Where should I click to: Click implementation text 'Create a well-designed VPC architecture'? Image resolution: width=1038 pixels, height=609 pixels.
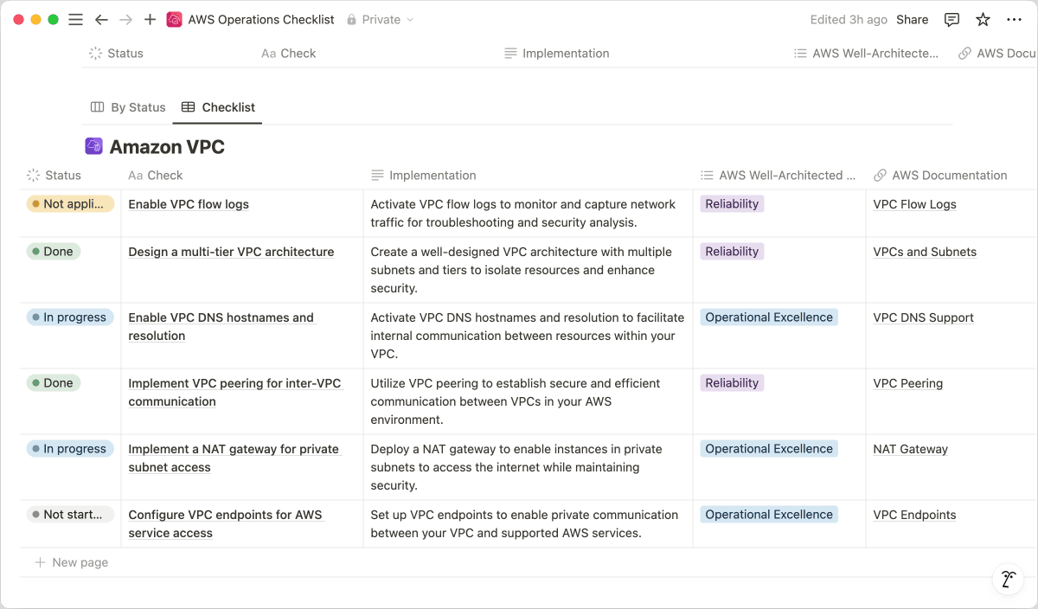(x=522, y=270)
